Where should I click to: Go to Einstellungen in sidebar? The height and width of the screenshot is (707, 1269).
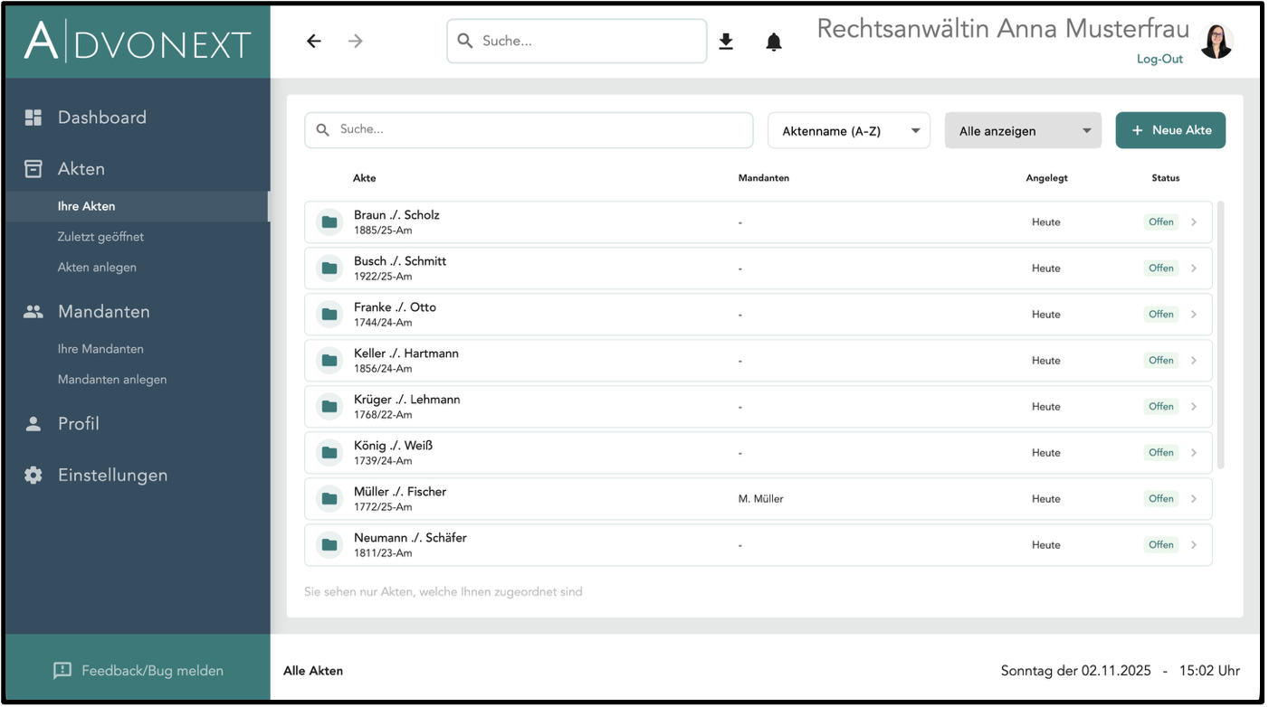click(112, 476)
